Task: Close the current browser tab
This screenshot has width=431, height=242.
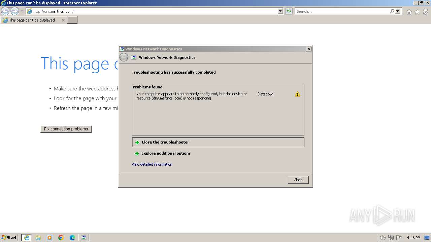Action: pos(63,20)
